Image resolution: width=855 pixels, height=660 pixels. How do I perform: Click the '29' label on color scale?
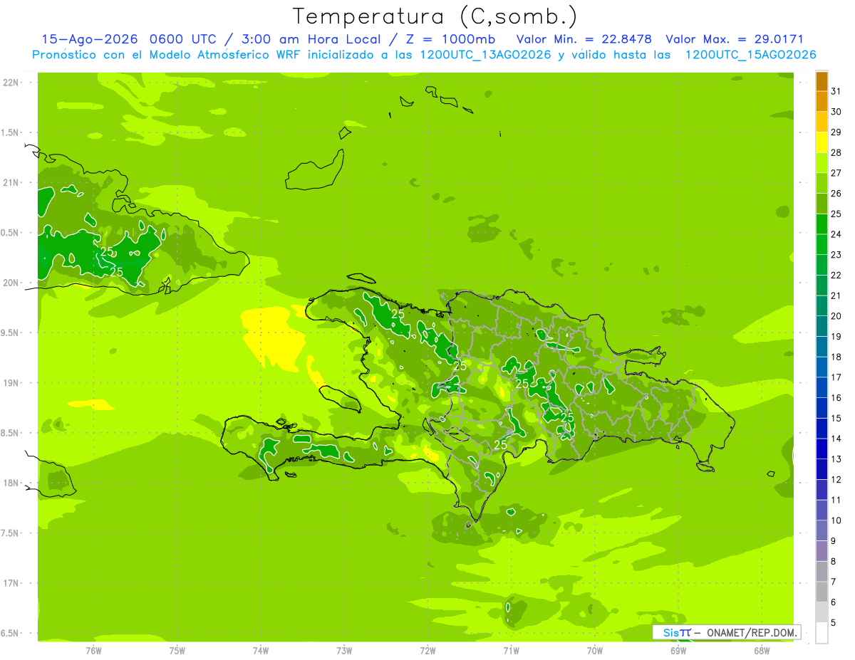point(836,132)
